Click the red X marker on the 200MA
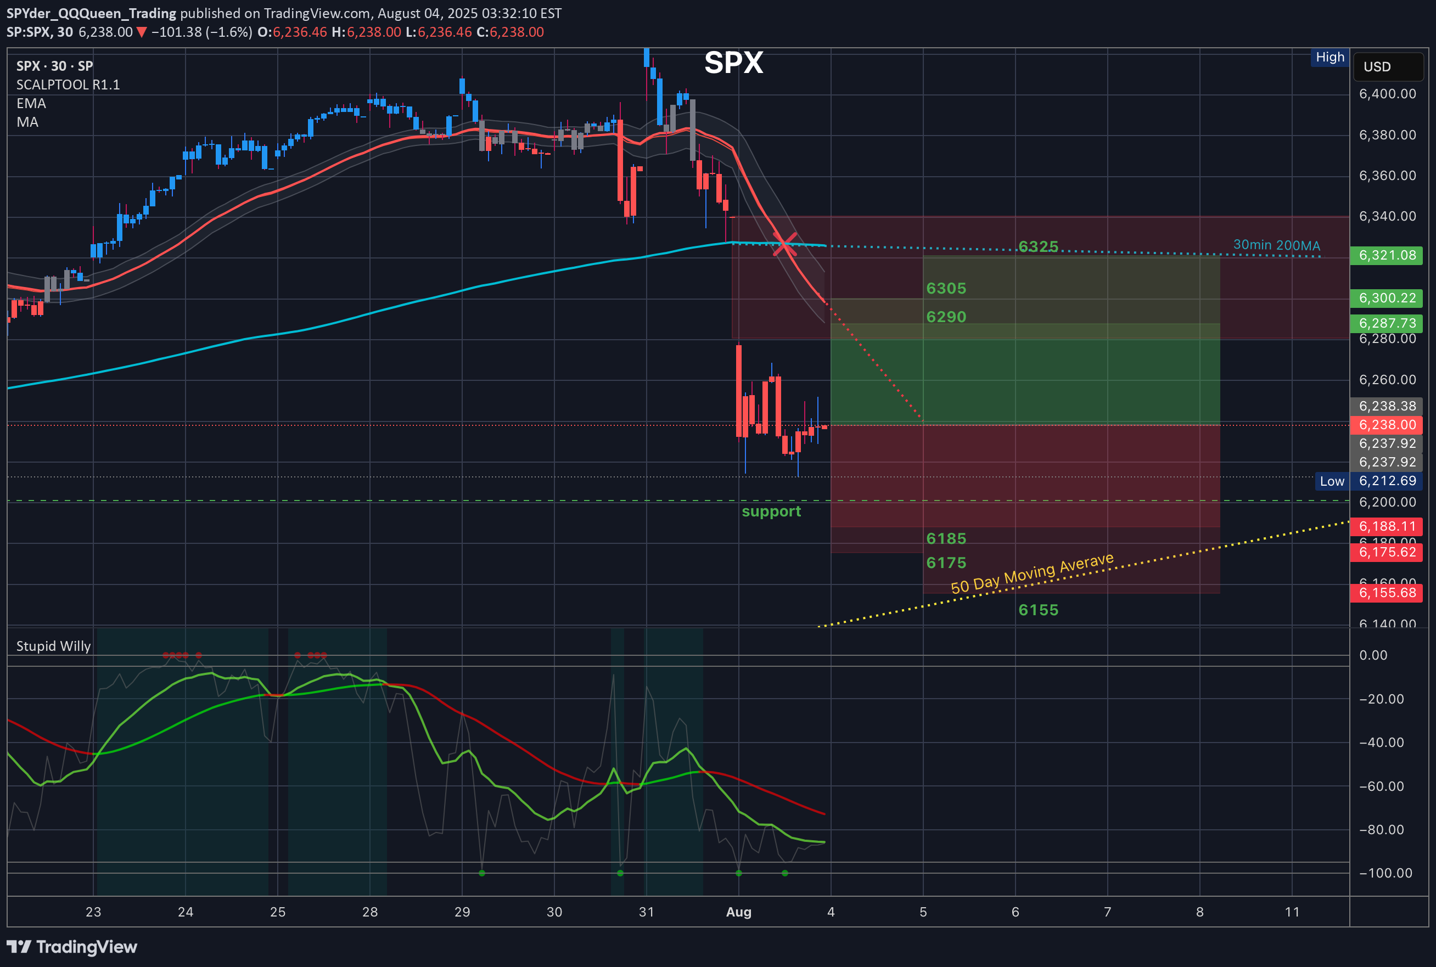The height and width of the screenshot is (967, 1436). [x=784, y=244]
